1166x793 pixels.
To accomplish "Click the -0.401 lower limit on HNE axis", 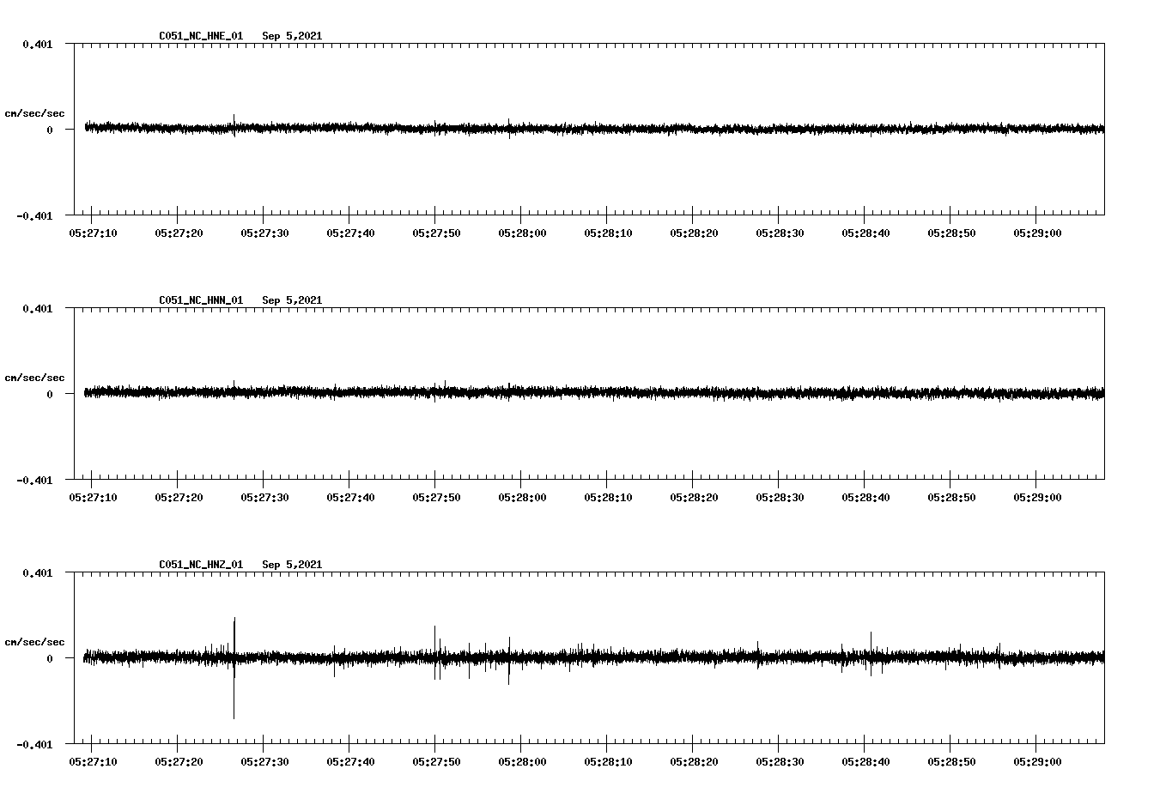I will (x=34, y=215).
